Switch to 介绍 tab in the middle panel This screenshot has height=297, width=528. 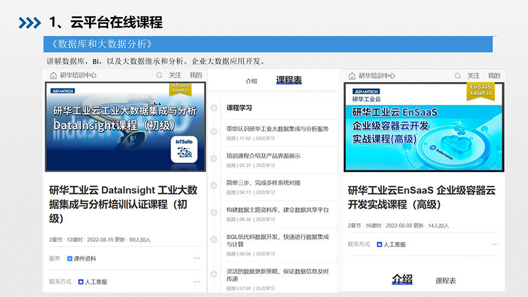pos(251,81)
